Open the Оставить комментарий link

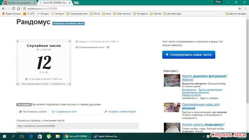(x=120, y=112)
